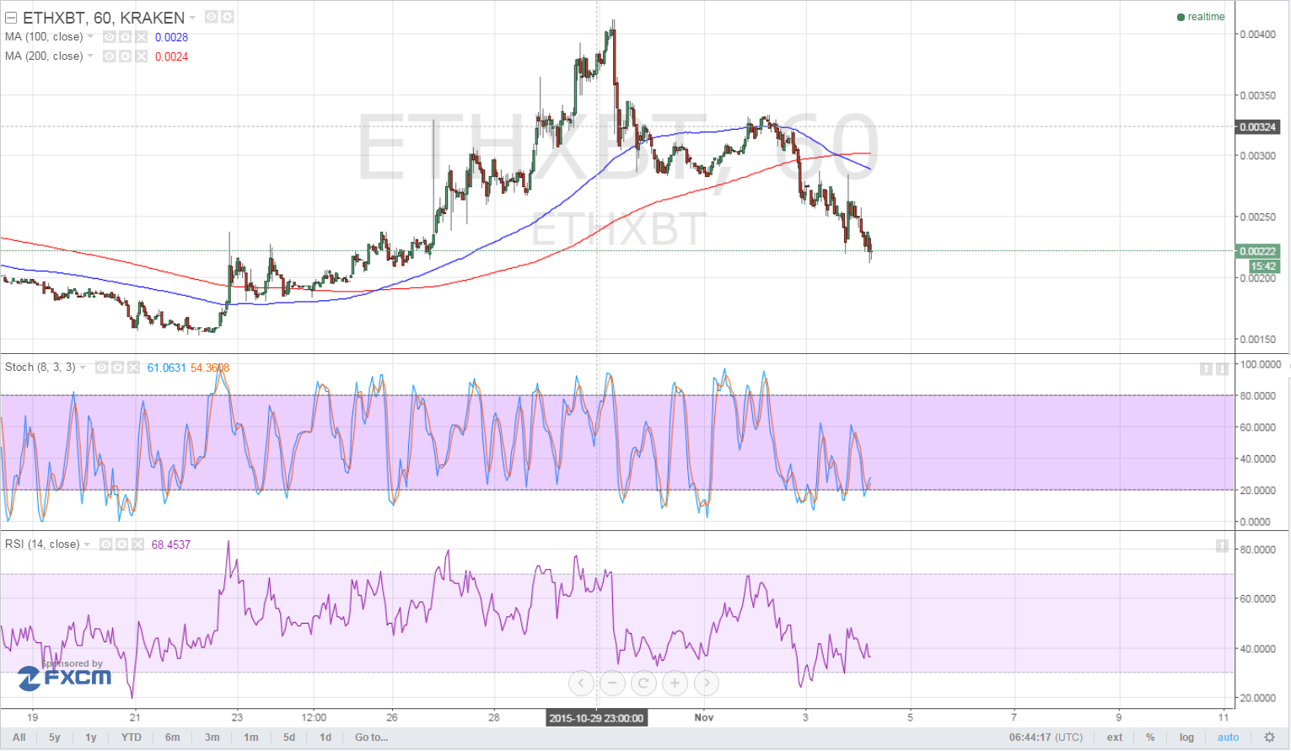Select the 1y time range

pos(91,738)
